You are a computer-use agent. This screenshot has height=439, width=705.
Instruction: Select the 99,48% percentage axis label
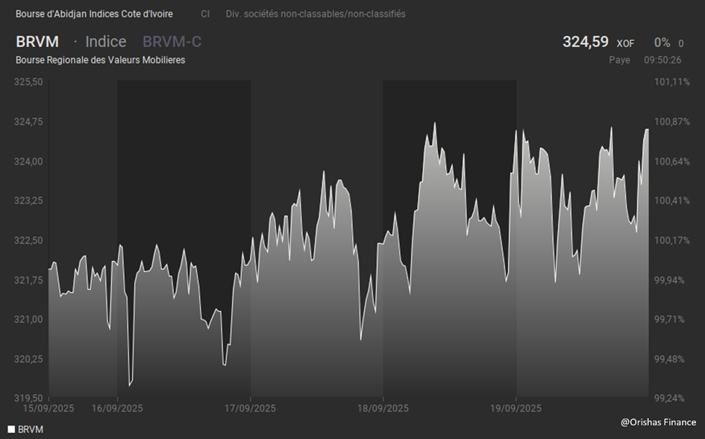click(669, 359)
